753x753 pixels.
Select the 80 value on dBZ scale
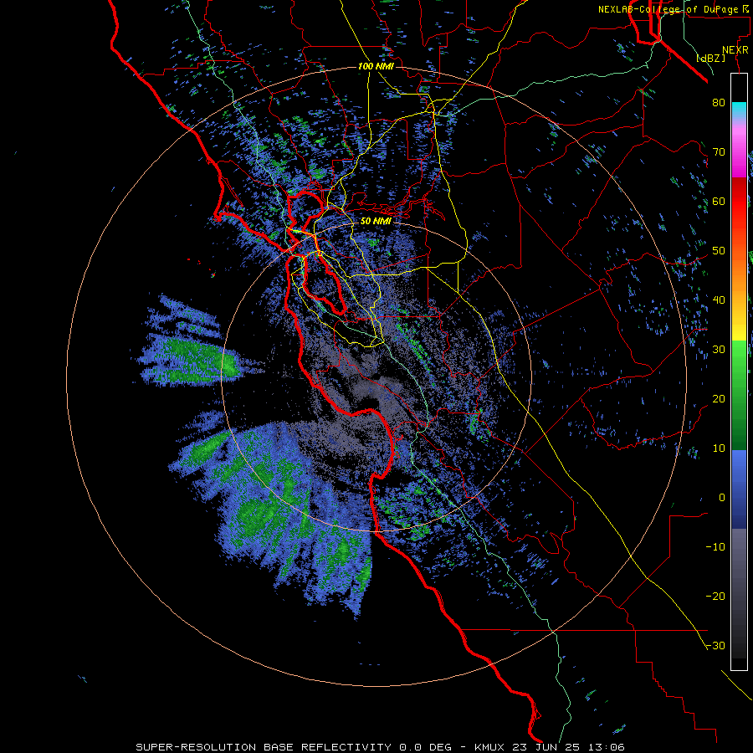pos(719,103)
